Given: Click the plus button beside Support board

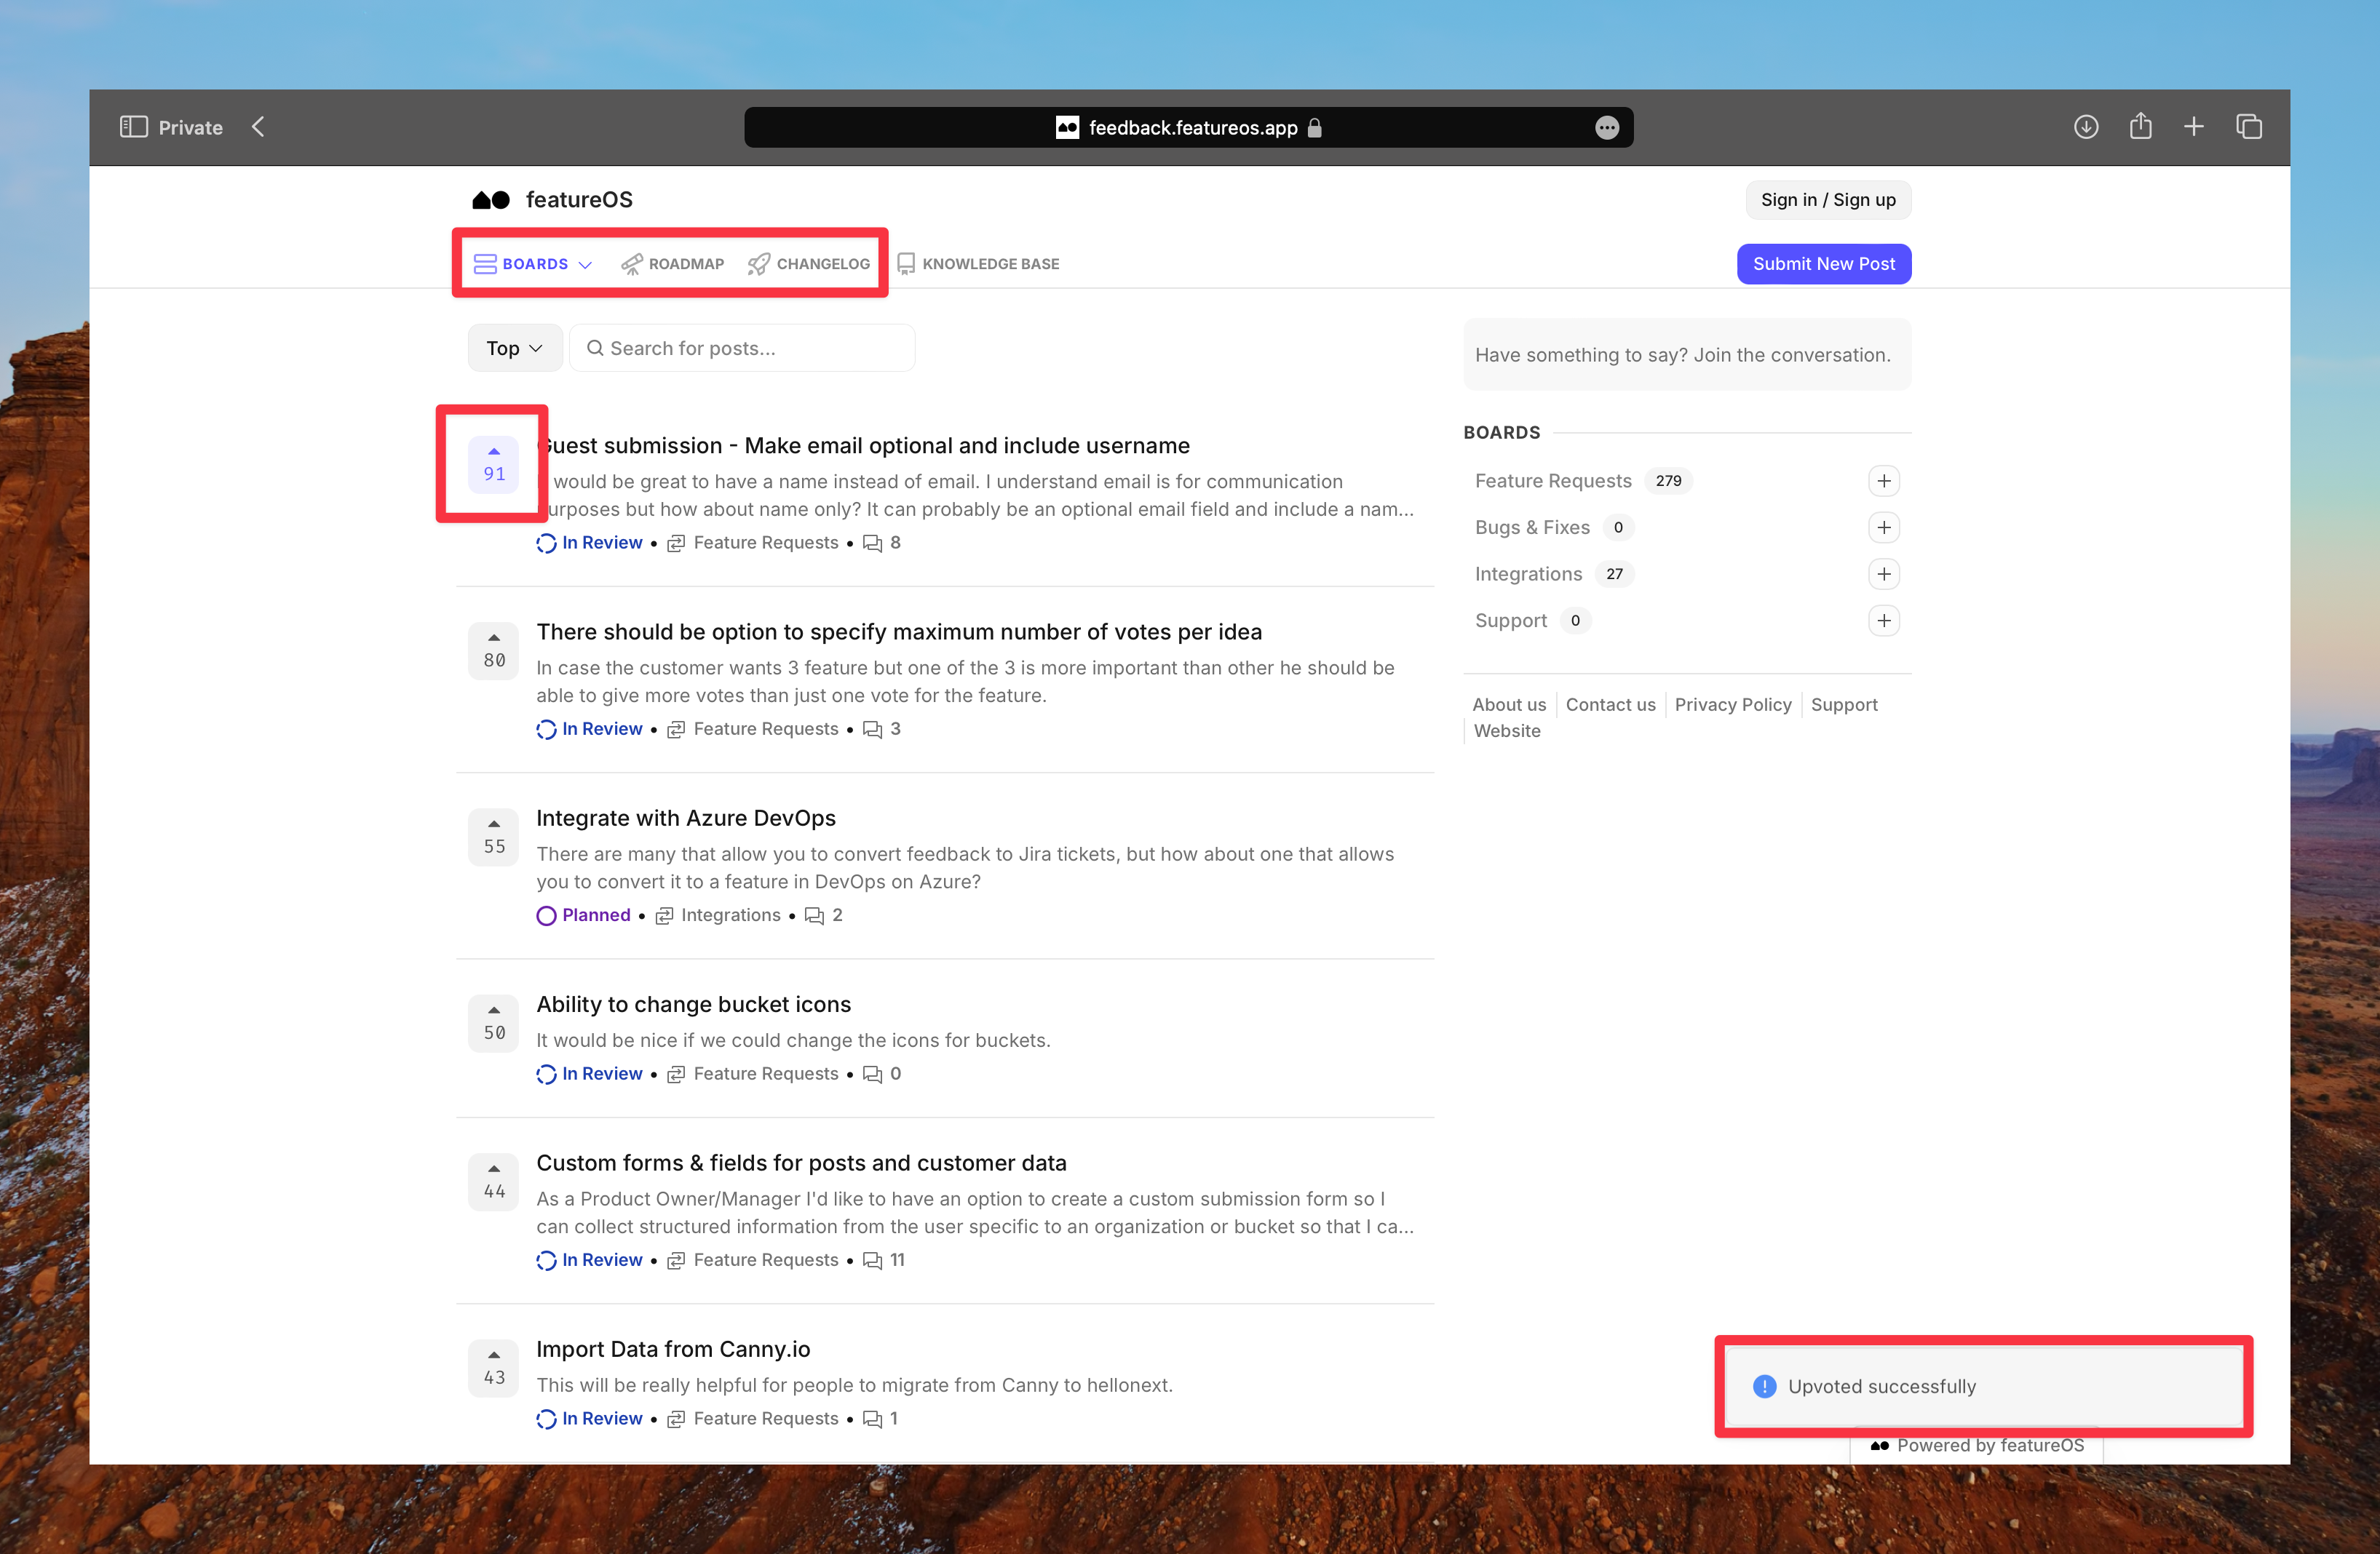Looking at the screenshot, I should (x=1884, y=621).
